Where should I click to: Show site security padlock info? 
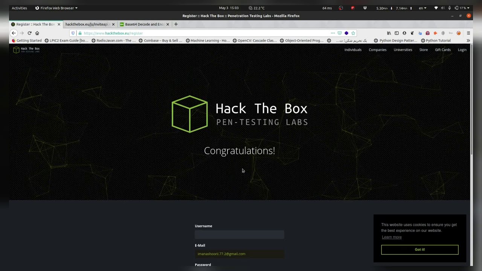(80, 33)
